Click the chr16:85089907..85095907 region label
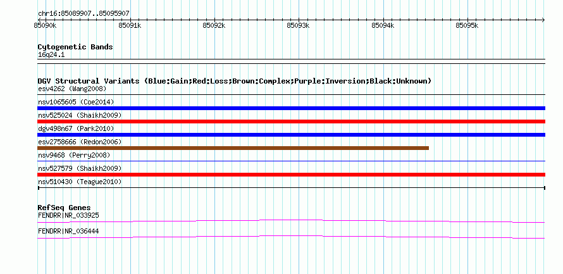Viewport: 563px width, 274px height. coord(84,14)
